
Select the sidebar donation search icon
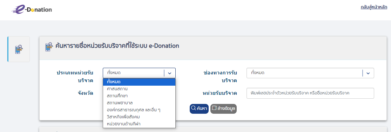tap(19, 49)
